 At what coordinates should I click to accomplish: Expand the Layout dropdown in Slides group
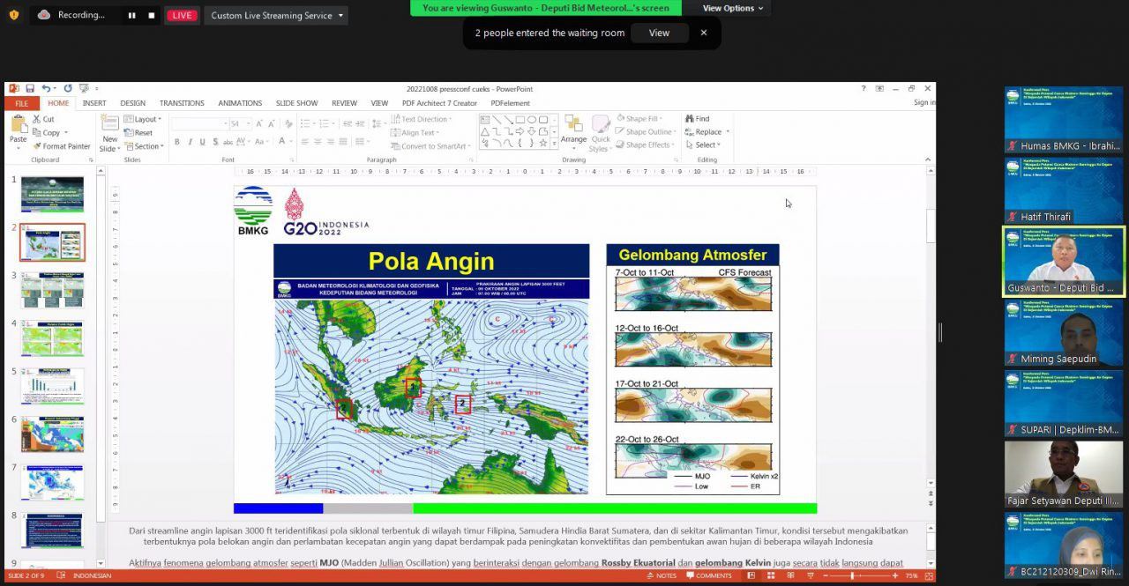click(146, 119)
